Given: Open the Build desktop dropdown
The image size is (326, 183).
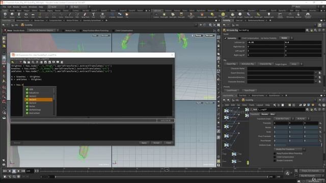Looking at the screenshot, I should (58, 7).
